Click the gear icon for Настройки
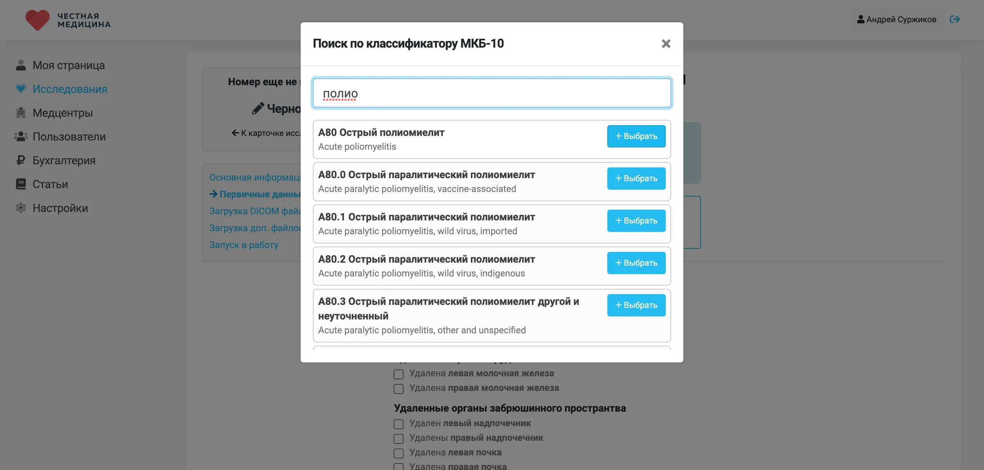Screen dimensions: 984x470 pos(21,208)
